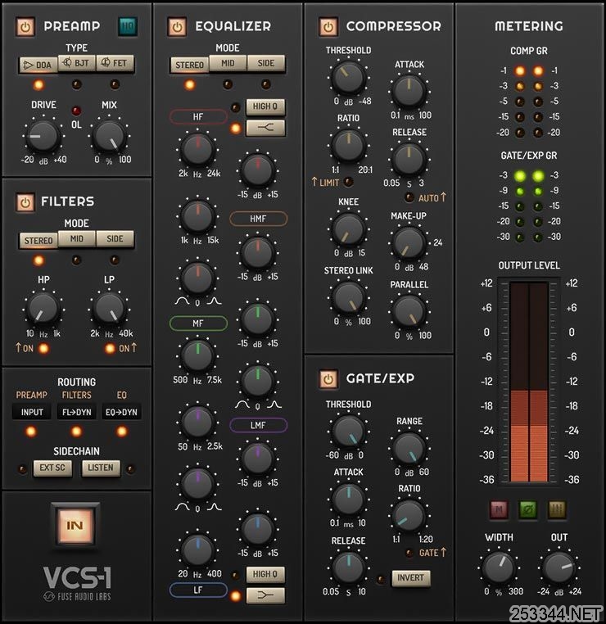Click the MAKE-UP gain knob
Image resolution: width=606 pixels, height=624 pixels.
[409, 243]
